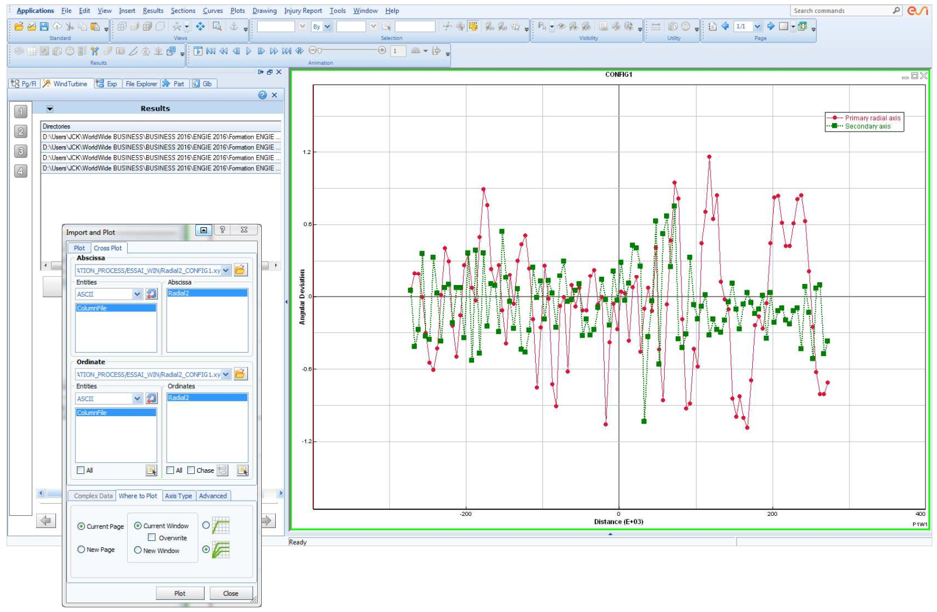Click the search magnifier in Search commands
Viewport: 937px width, 612px height.
[897, 10]
